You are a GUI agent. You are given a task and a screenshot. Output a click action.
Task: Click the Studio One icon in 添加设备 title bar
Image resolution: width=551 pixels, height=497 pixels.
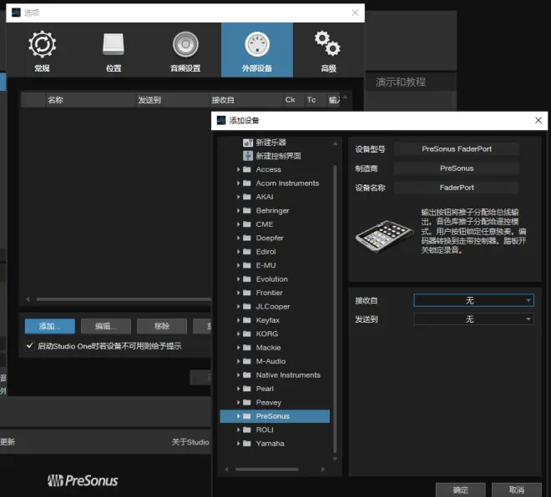[221, 120]
